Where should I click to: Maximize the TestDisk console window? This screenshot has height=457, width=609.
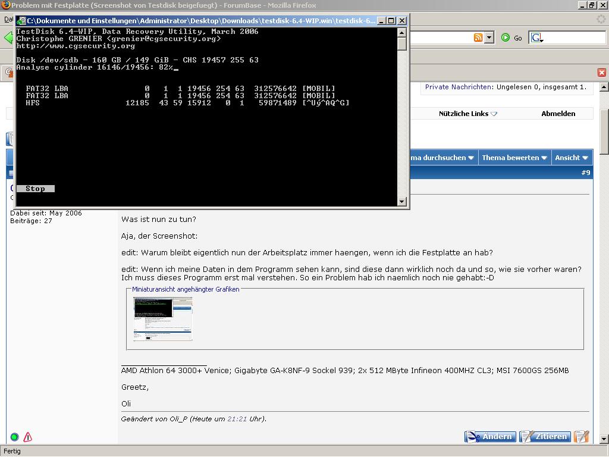(391, 21)
